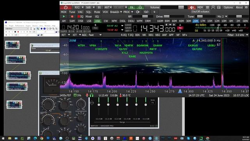Image resolution: width=250 pixels, height=141 pixels.
Task: Click the green CPU load icon showing 5%
Action: coord(75,96)
